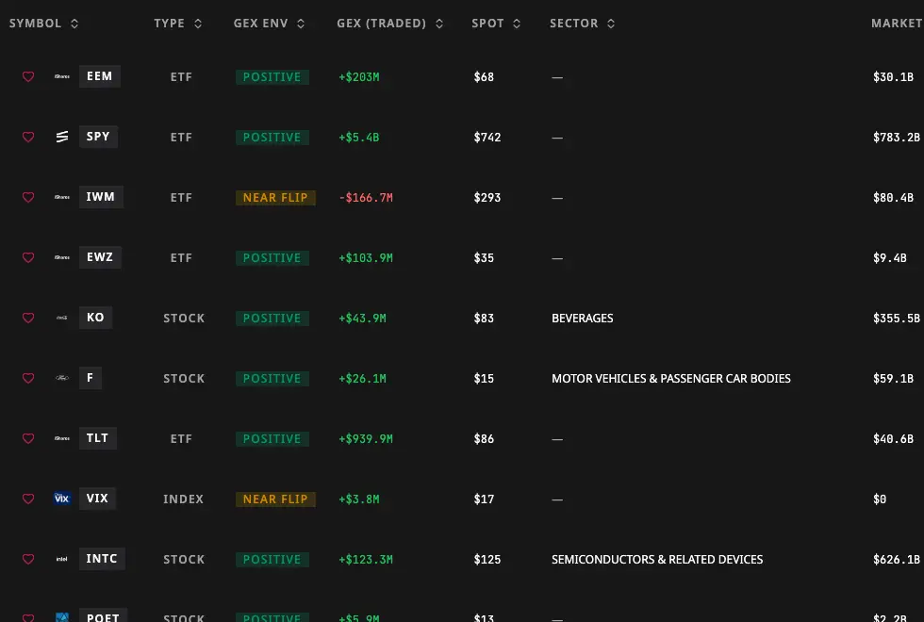
Task: Click the Ford logo beside F
Action: tap(62, 378)
